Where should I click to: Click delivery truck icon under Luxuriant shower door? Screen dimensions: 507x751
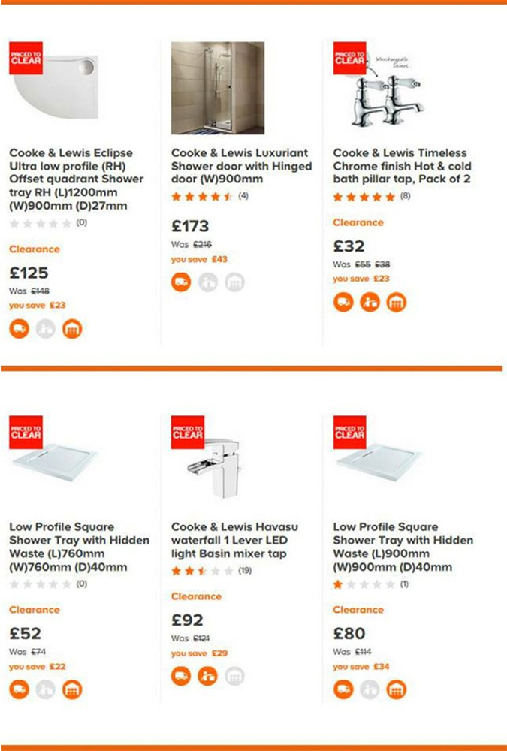pyautogui.click(x=181, y=282)
